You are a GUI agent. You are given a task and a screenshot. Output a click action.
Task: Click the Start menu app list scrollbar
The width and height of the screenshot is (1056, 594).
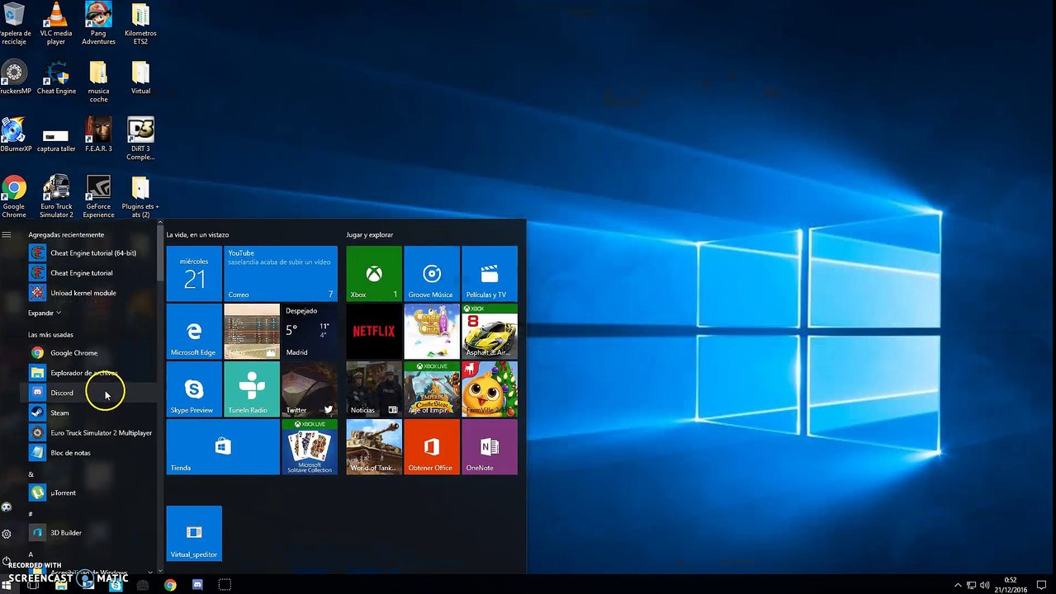160,253
